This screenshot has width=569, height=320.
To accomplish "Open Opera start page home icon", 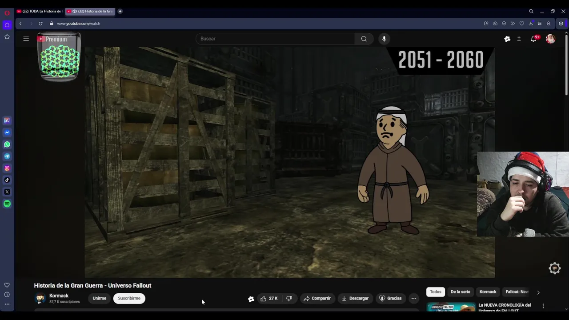I will (x=7, y=25).
